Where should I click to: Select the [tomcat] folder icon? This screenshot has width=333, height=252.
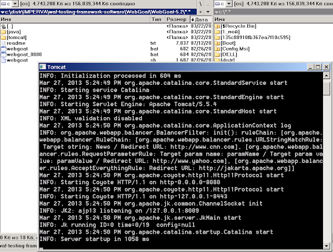coord(4,37)
